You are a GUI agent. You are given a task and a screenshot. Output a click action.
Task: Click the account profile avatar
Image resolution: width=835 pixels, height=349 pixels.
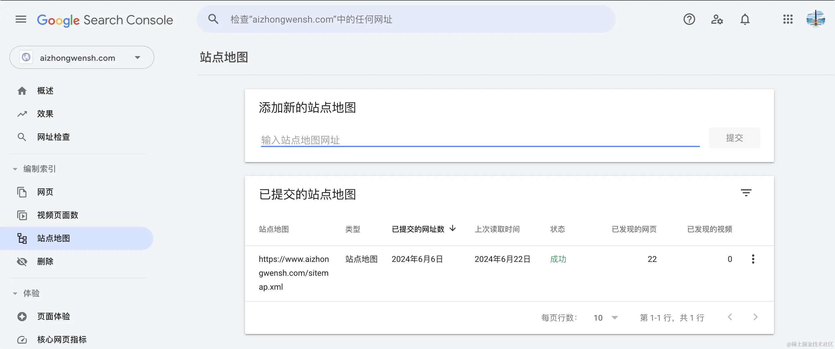tap(816, 19)
